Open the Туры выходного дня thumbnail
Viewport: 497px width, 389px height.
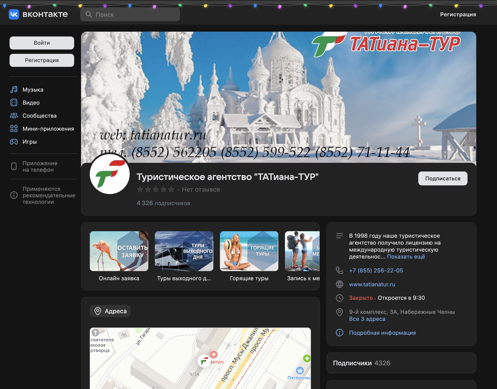[184, 251]
